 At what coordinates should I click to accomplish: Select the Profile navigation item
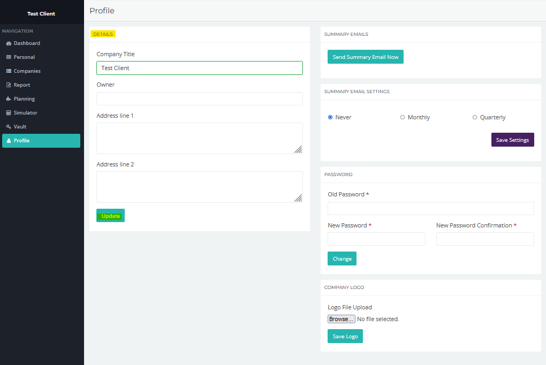coord(41,141)
